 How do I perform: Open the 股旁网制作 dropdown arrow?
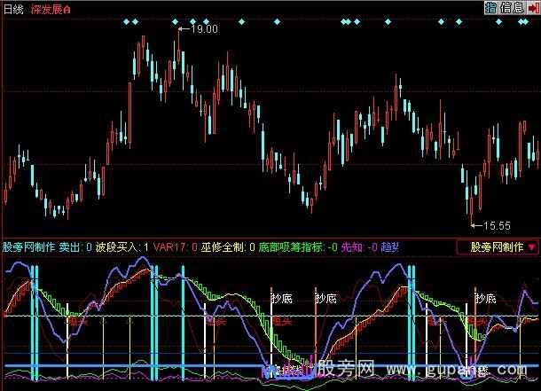[x=531, y=247]
